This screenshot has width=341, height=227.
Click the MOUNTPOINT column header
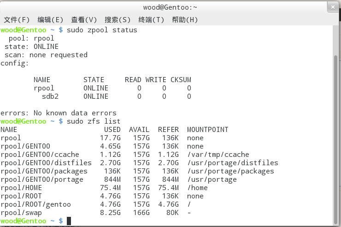208,130
